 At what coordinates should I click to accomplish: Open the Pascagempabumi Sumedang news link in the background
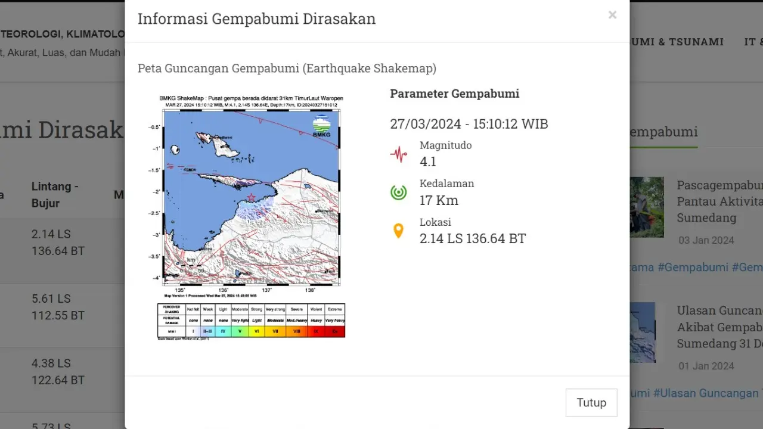tap(719, 201)
